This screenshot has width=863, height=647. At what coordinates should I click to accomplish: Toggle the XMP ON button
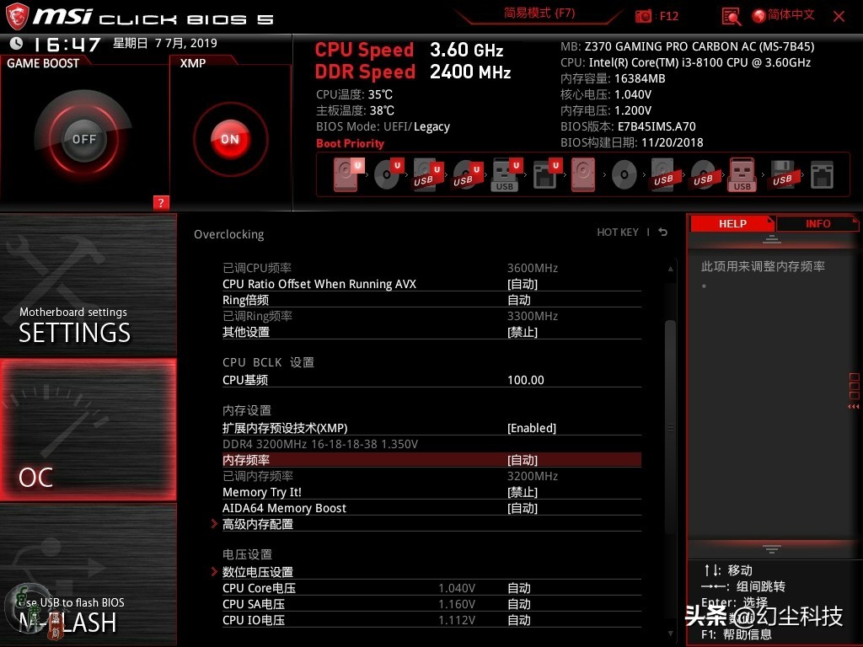(x=230, y=139)
